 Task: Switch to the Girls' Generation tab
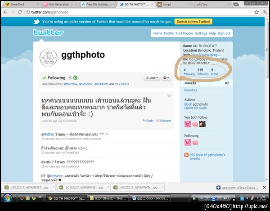coord(60,4)
